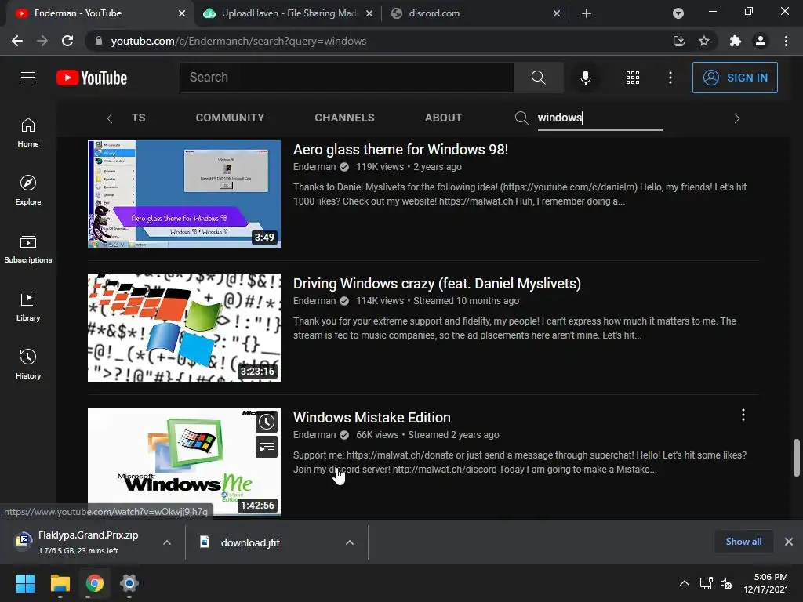Click the page vertical scrollbar
Image resolution: width=803 pixels, height=602 pixels.
pyautogui.click(x=797, y=458)
